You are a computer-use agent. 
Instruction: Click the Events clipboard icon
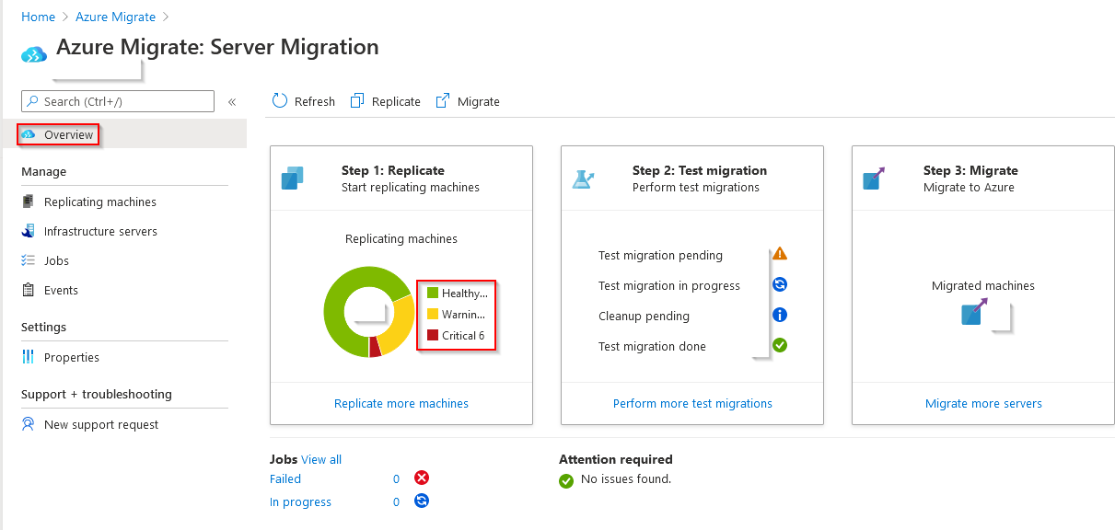pyautogui.click(x=28, y=290)
